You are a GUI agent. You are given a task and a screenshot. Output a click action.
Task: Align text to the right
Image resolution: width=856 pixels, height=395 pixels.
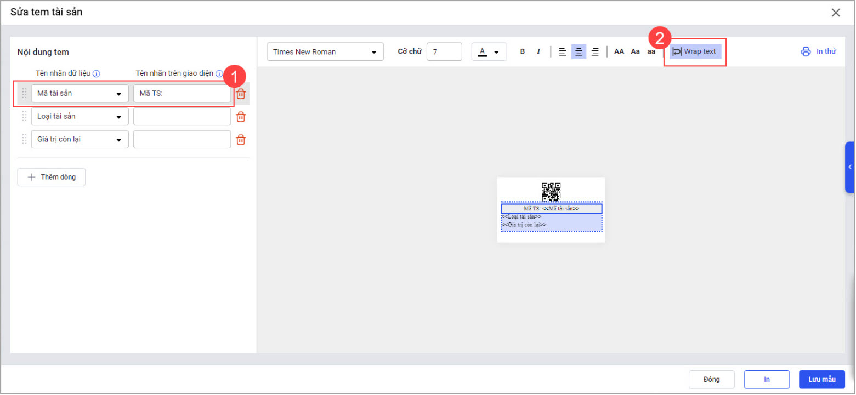[x=595, y=52]
